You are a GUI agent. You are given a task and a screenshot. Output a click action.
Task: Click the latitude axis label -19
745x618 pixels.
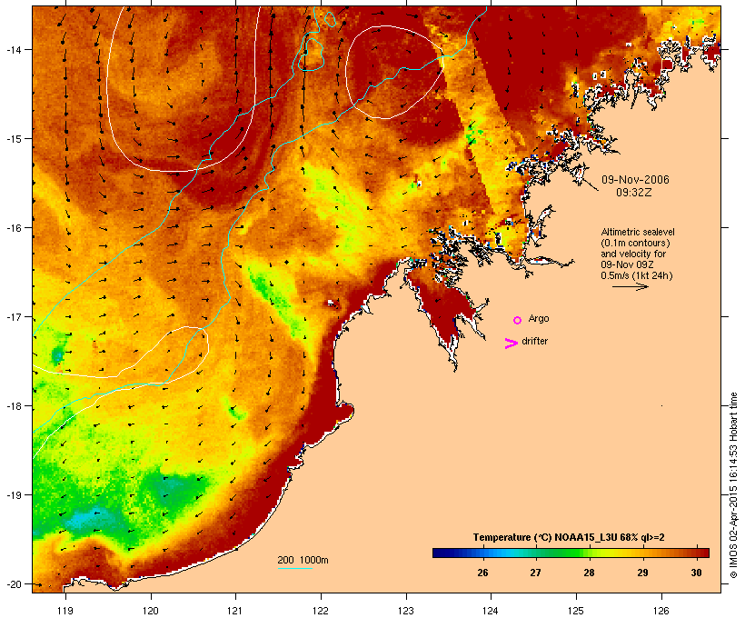pos(13,495)
